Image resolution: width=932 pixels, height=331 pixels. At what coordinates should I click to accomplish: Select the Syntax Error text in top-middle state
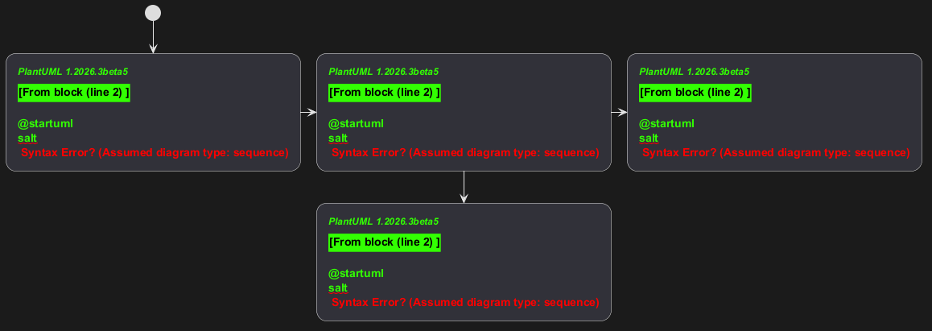pos(465,153)
